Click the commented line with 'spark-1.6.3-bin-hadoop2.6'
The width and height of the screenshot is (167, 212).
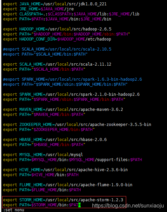(x=73, y=79)
